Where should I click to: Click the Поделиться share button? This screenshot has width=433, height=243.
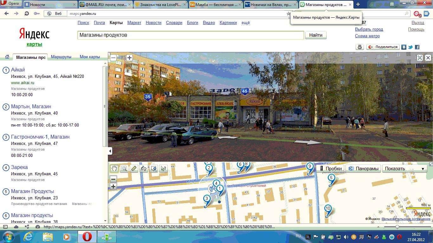pyautogui.click(x=383, y=47)
